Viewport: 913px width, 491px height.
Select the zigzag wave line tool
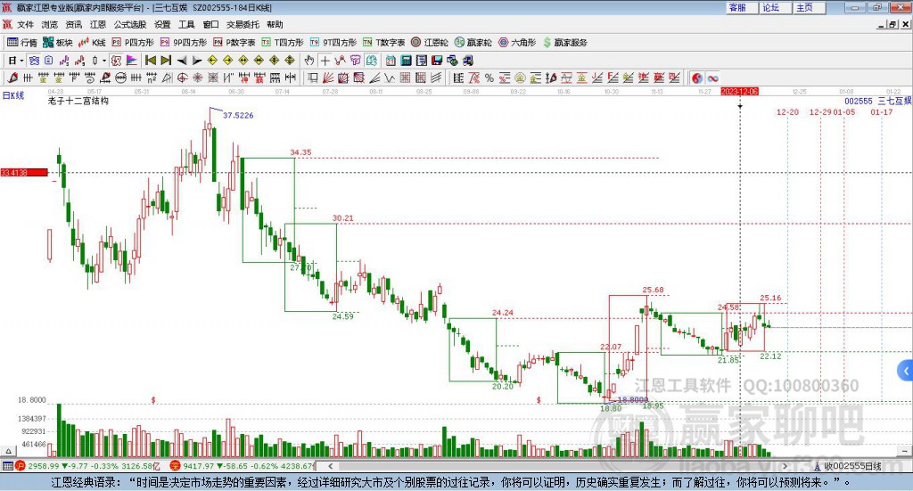pyautogui.click(x=390, y=78)
